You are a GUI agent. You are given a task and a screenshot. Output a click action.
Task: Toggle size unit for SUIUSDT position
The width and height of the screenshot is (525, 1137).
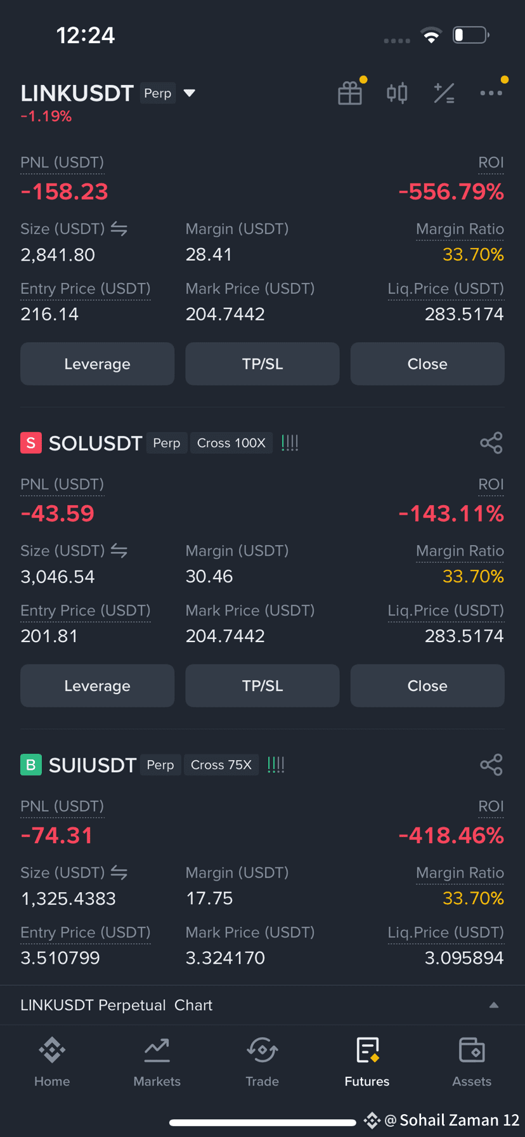tap(119, 872)
